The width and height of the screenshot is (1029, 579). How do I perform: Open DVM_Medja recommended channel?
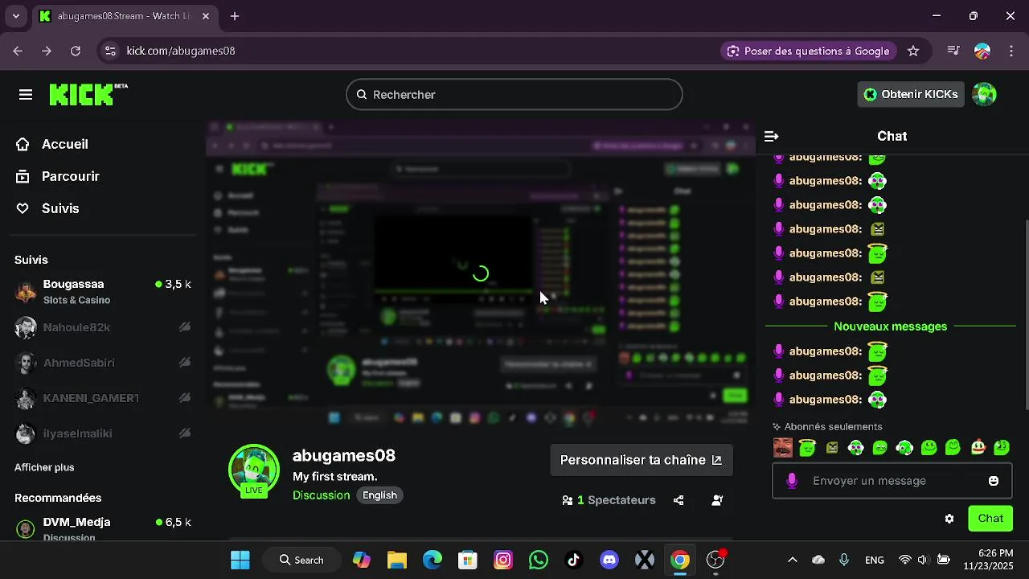[103, 528]
